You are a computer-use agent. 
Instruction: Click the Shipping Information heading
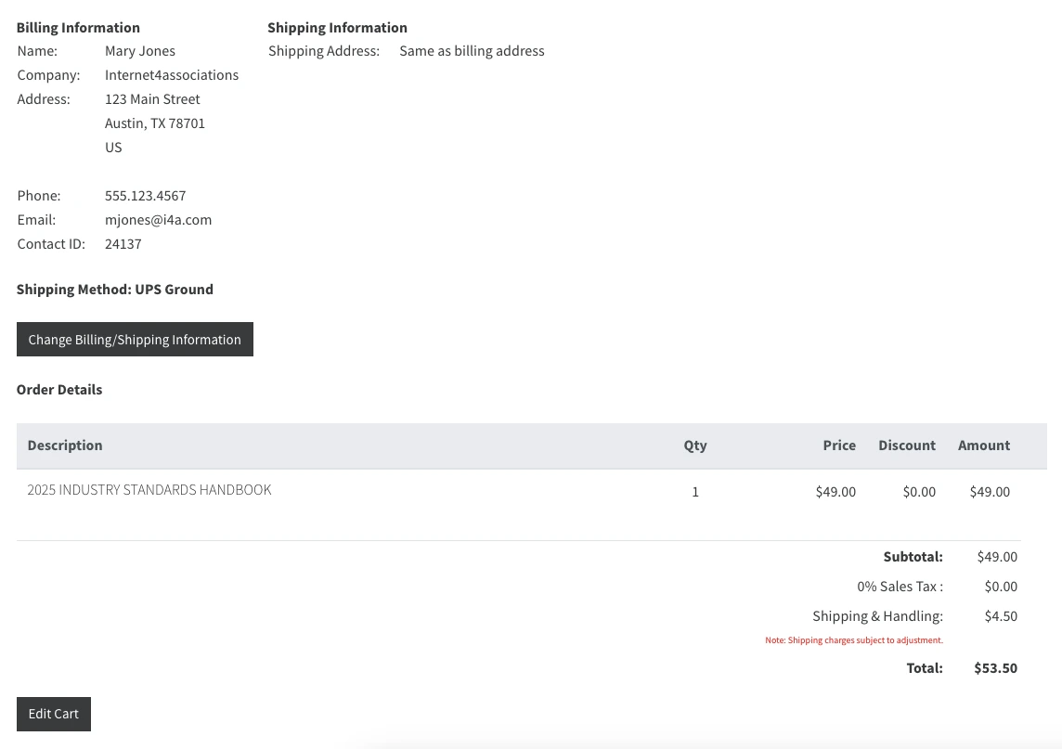[x=337, y=28]
